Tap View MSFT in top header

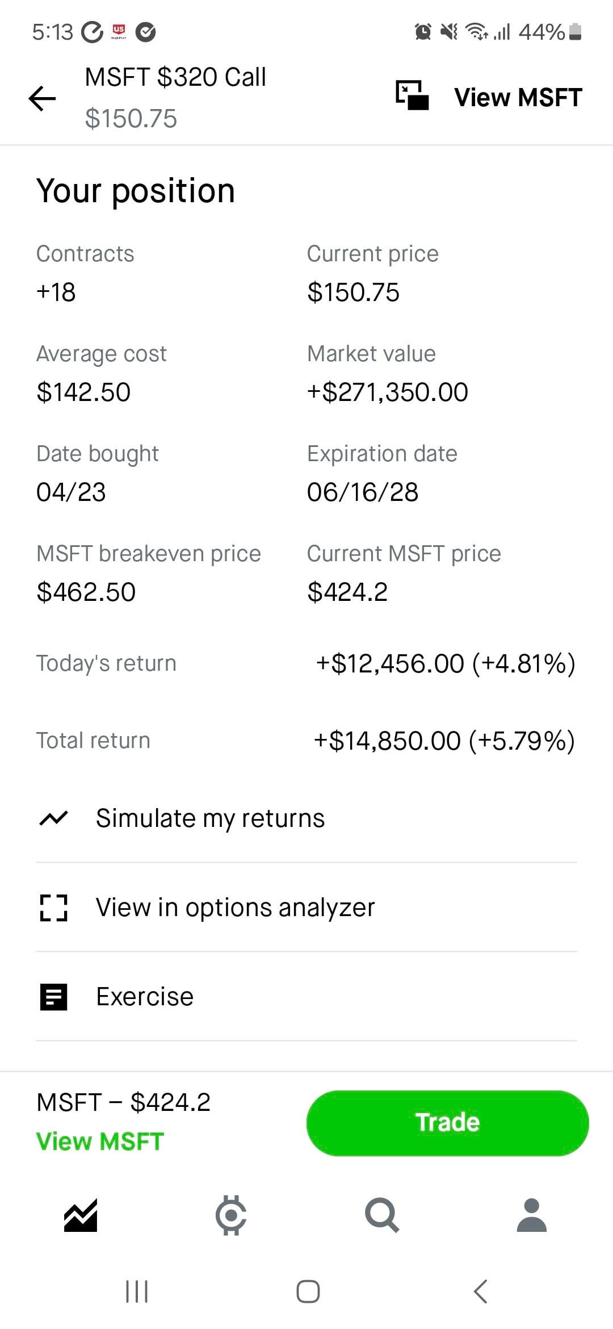point(518,97)
